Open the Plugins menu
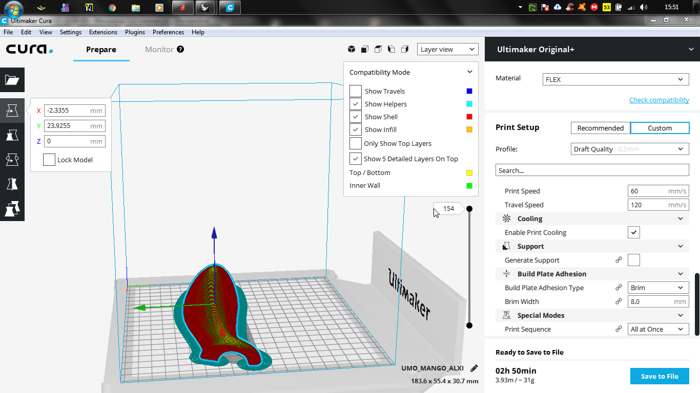Screen dimensions: 700x393 (135, 32)
